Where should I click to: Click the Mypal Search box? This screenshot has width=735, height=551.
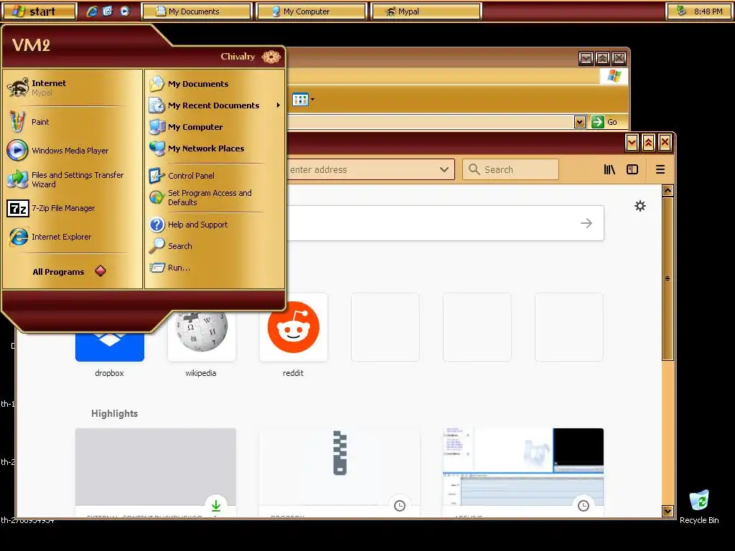pyautogui.click(x=510, y=169)
